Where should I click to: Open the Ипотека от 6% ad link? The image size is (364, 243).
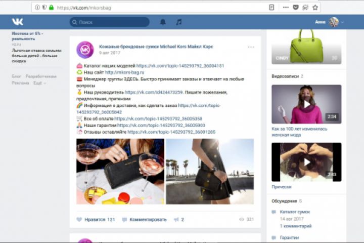27,36
